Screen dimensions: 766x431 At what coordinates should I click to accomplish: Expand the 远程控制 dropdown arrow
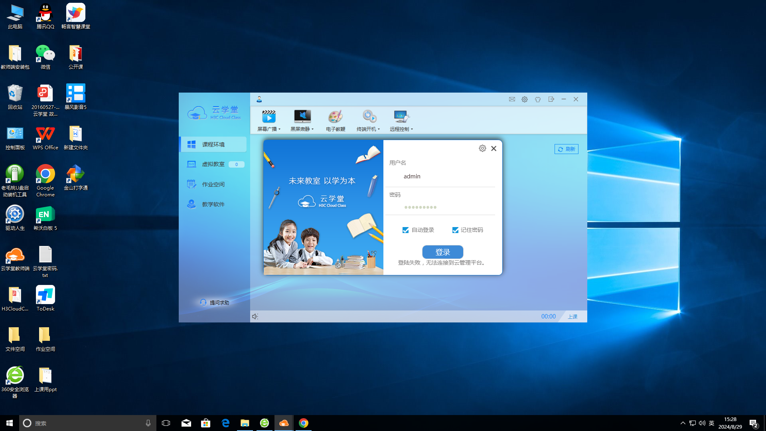(x=412, y=129)
